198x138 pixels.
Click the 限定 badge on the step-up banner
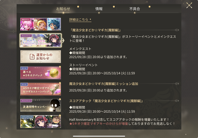click(56, 120)
